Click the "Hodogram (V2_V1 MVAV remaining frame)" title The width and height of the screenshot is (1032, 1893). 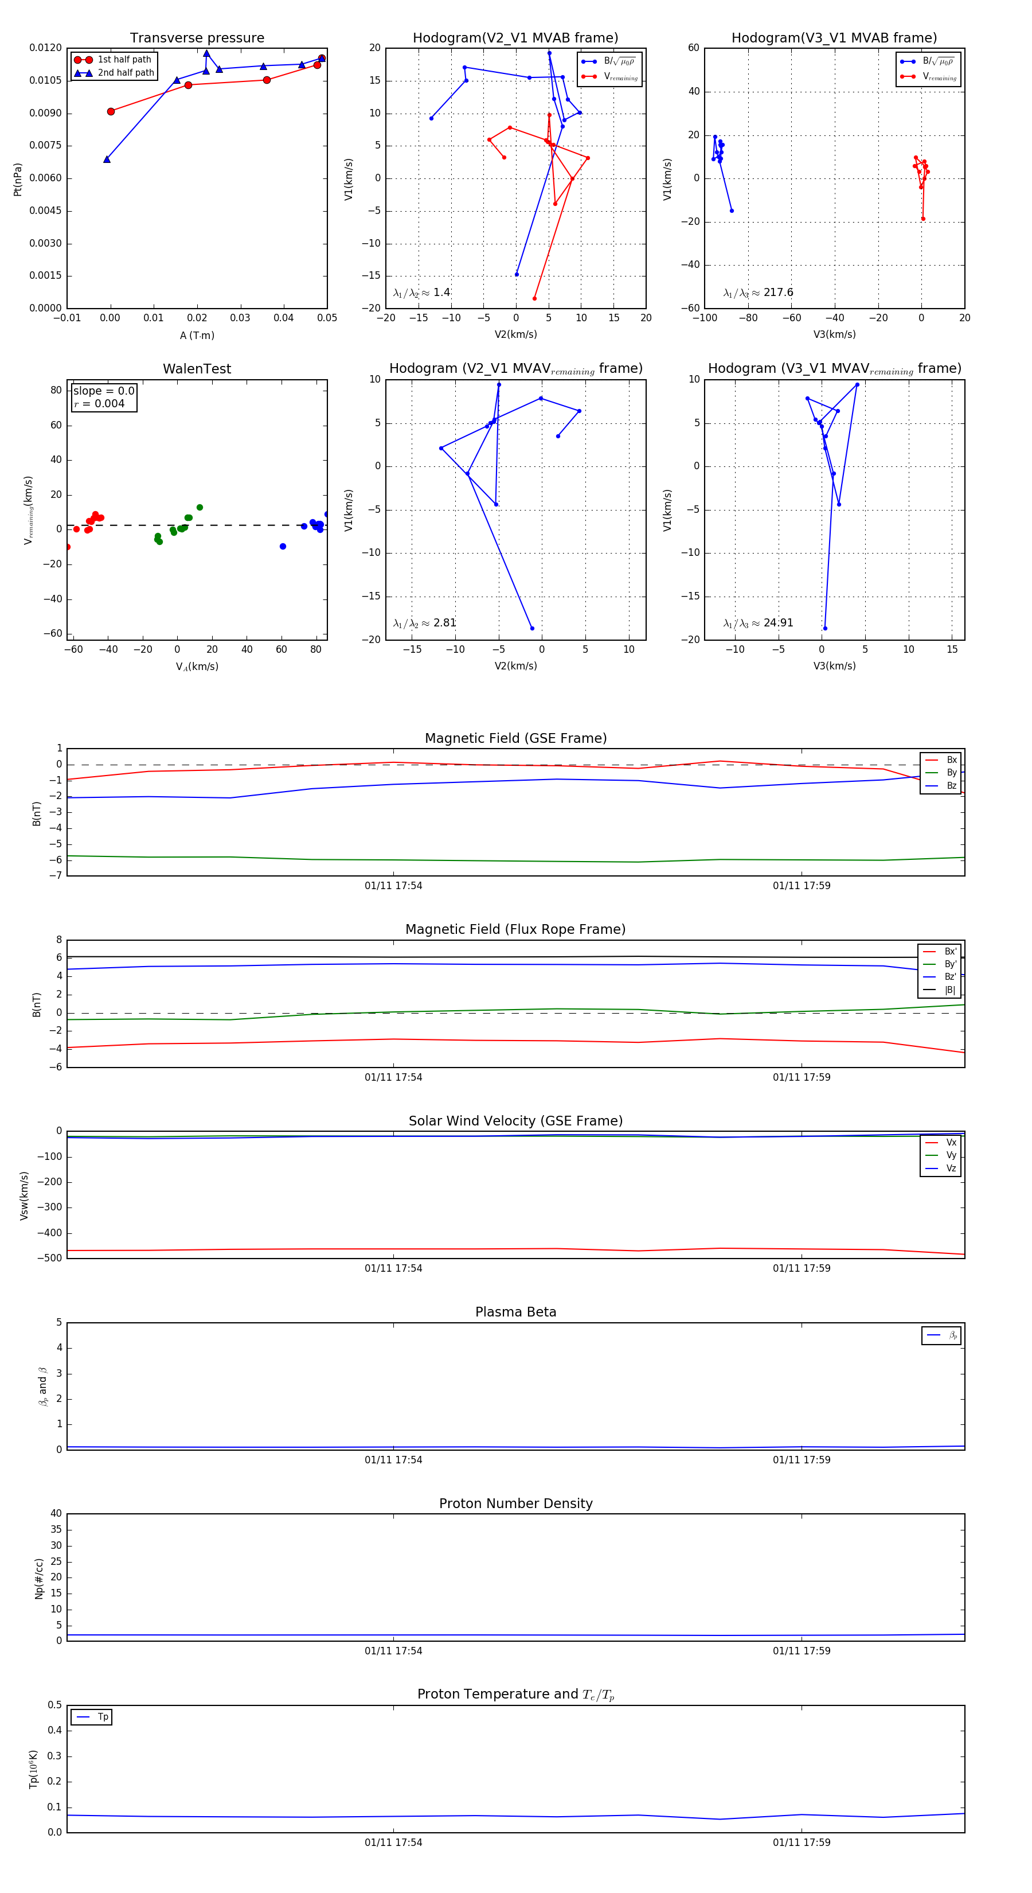click(515, 369)
